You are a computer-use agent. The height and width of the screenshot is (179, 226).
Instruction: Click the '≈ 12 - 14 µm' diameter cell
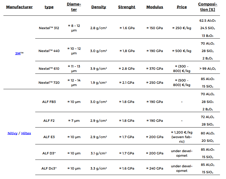tap(74, 83)
